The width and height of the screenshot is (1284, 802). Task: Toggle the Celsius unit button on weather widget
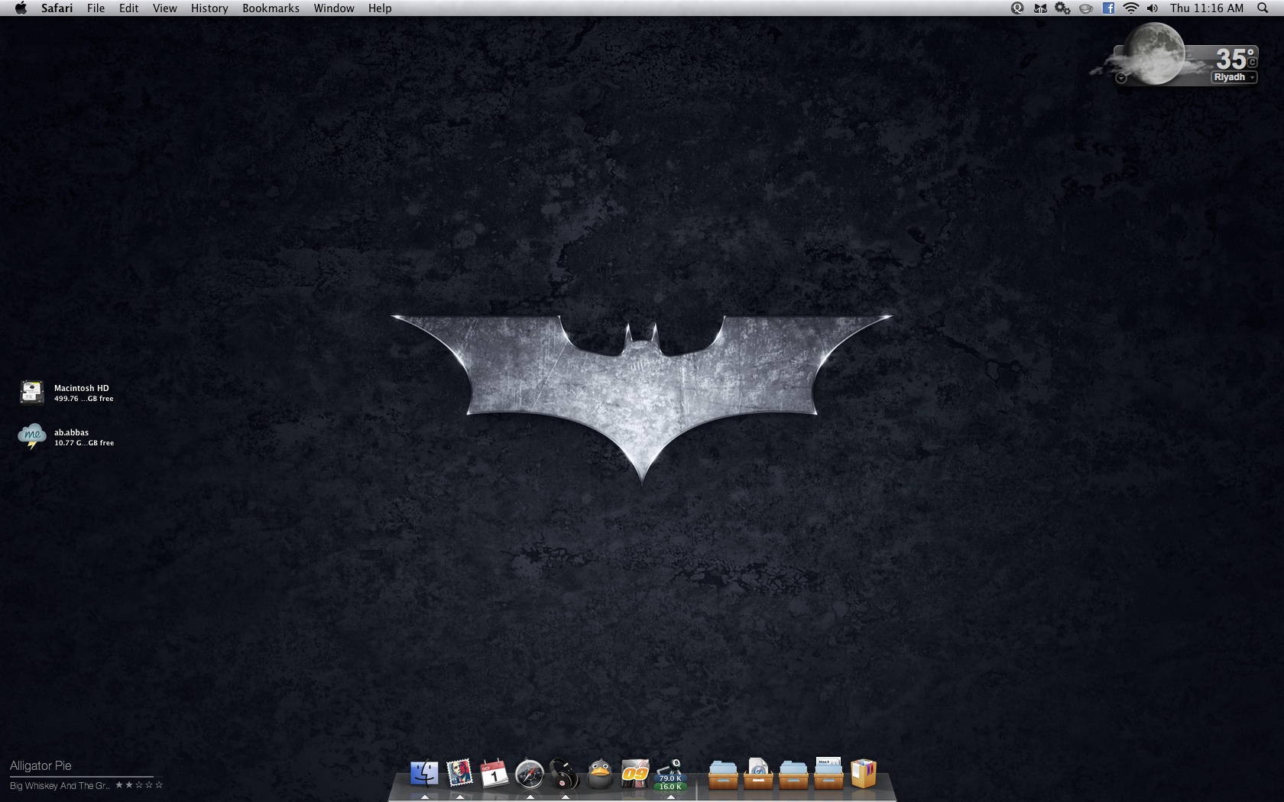pos(1252,62)
